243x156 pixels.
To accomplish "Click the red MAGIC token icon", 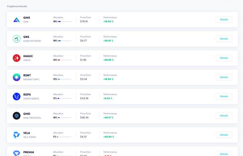I will (x=17, y=58).
